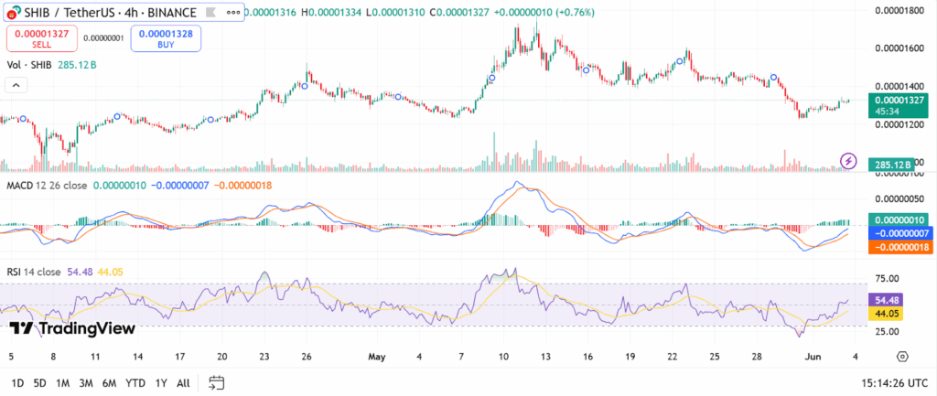Click the red SELL 0.00001327 button
Image resolution: width=937 pixels, height=396 pixels.
(x=41, y=38)
